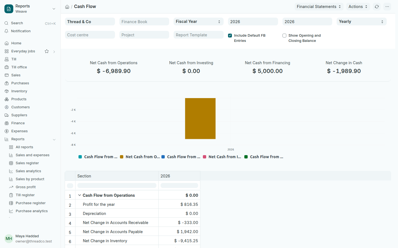Open Till register report link
Image resolution: width=398 pixels, height=248 pixels.
32,195
